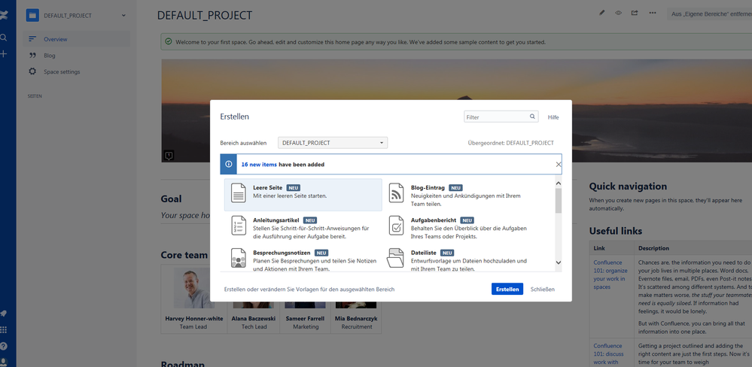The width and height of the screenshot is (752, 367).
Task: Select the Dateiliste template
Action: (x=461, y=259)
